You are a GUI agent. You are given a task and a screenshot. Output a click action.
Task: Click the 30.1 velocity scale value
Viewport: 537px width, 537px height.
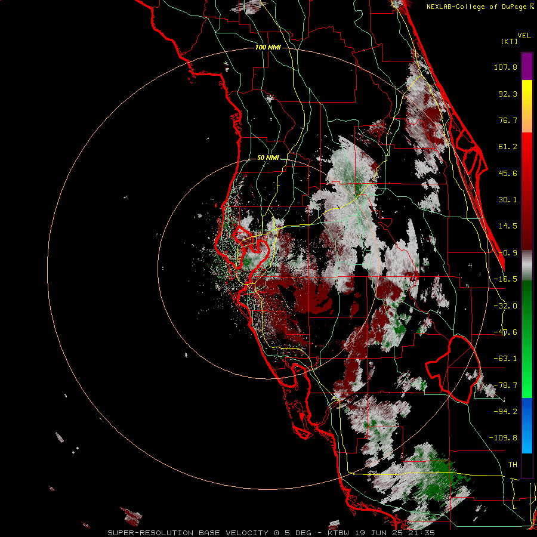point(508,200)
